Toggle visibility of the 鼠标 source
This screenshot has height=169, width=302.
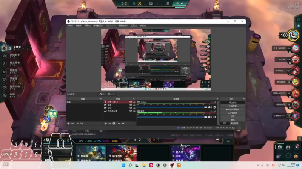pos(131,108)
